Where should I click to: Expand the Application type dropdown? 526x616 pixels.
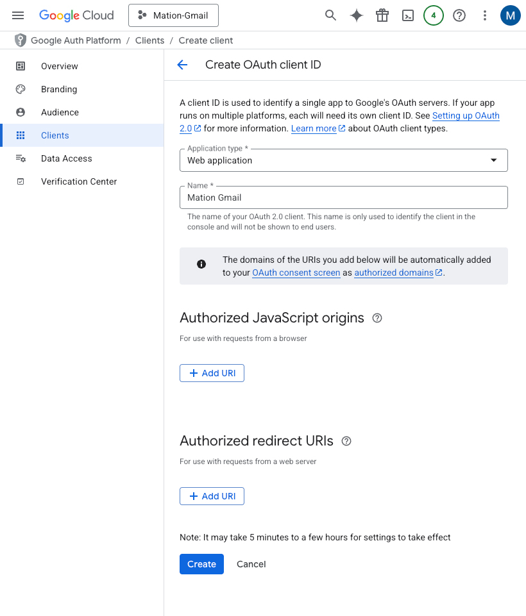click(x=344, y=160)
